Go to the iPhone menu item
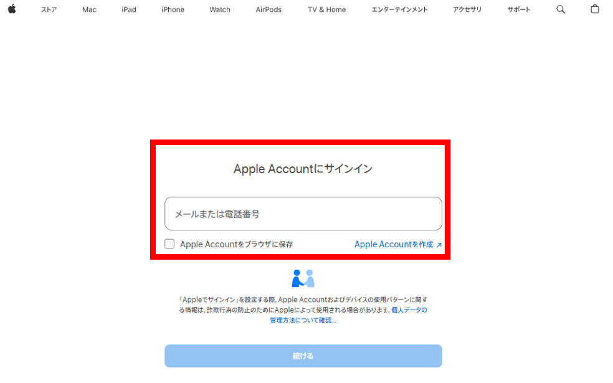 click(x=173, y=9)
